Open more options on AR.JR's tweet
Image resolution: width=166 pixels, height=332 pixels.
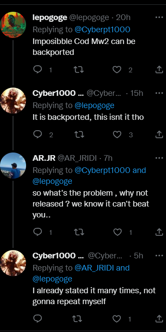[x=159, y=158]
